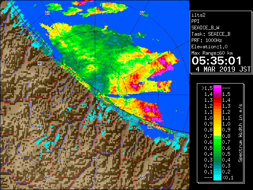Click the "40" ring label on the southeast coastline
Viewport: 253px width, 190px height.
pyautogui.click(x=150, y=127)
